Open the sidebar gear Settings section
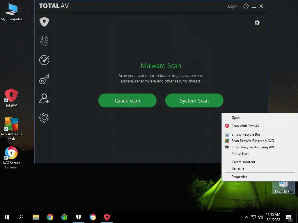The width and height of the screenshot is (298, 223). 44,118
